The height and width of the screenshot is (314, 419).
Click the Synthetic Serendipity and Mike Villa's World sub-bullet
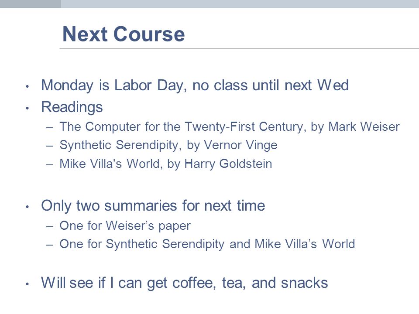[x=207, y=244]
